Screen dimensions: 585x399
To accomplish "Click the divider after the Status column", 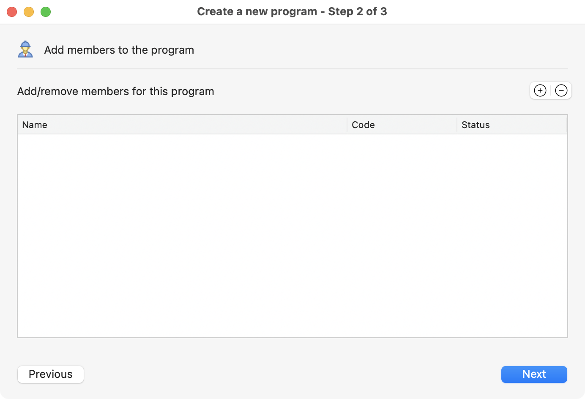I will point(567,125).
